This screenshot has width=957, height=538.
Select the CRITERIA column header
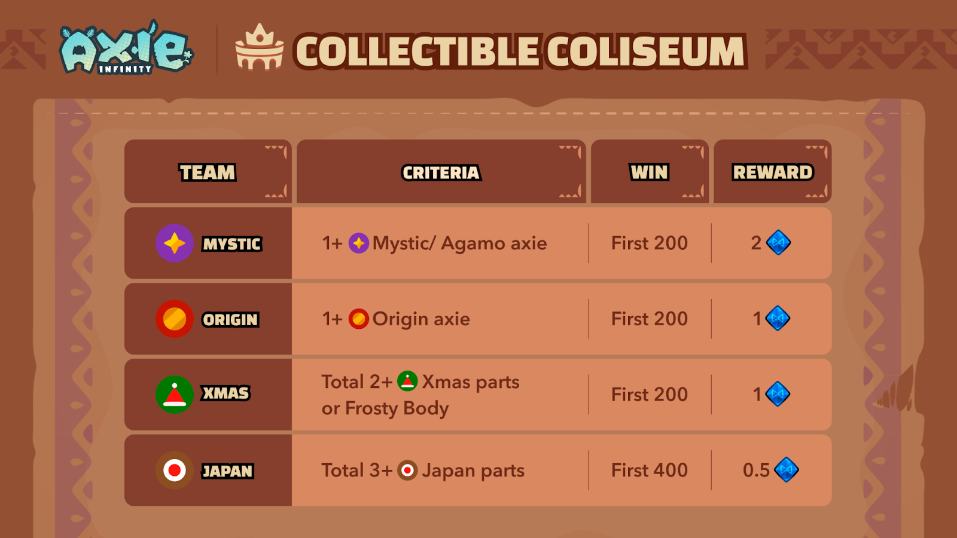click(x=441, y=173)
